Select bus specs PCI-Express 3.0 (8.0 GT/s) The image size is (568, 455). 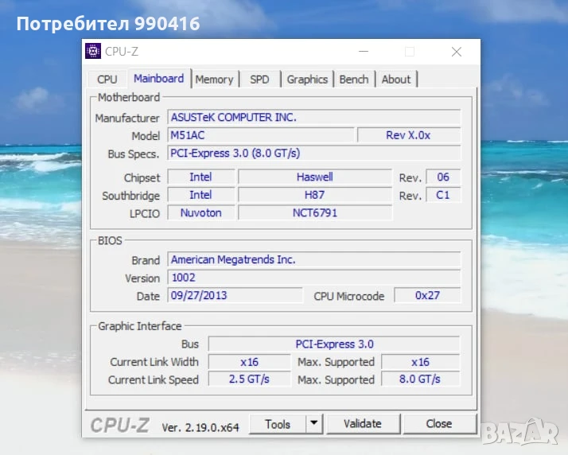coord(314,154)
